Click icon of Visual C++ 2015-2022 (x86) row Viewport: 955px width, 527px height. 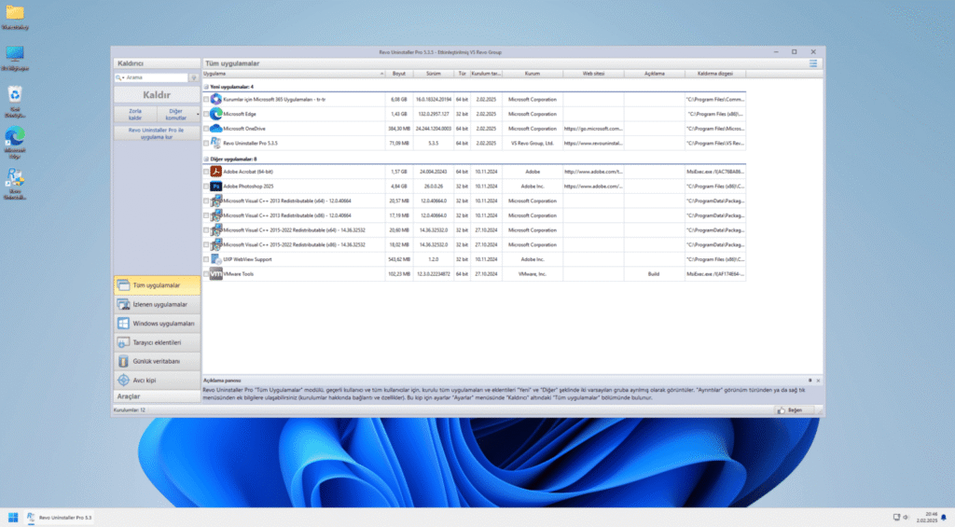pyautogui.click(x=215, y=245)
